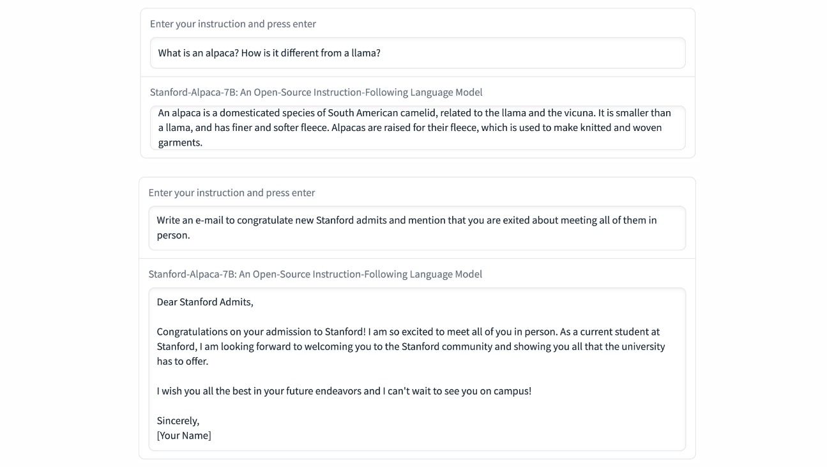Place cursor after "from a llama?"
The image size is (827, 467).
pyautogui.click(x=381, y=53)
